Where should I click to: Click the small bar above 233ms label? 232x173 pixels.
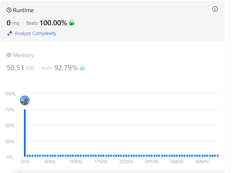[126, 156]
